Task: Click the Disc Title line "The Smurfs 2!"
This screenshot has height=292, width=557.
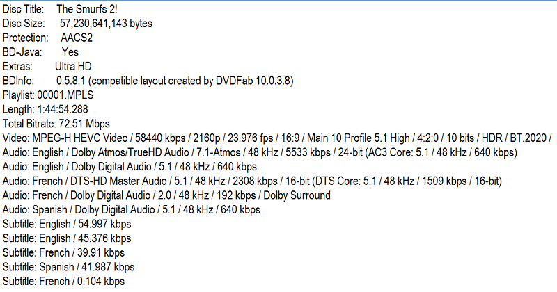Action: (x=60, y=9)
